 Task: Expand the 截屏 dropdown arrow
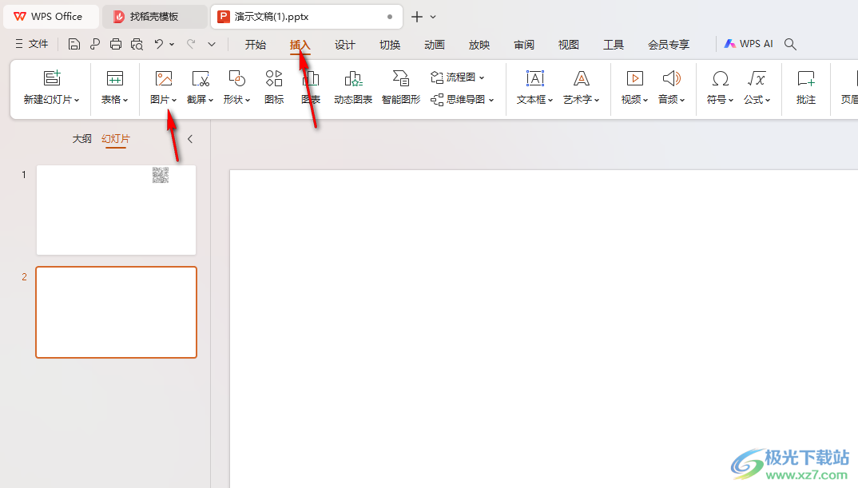pos(211,100)
